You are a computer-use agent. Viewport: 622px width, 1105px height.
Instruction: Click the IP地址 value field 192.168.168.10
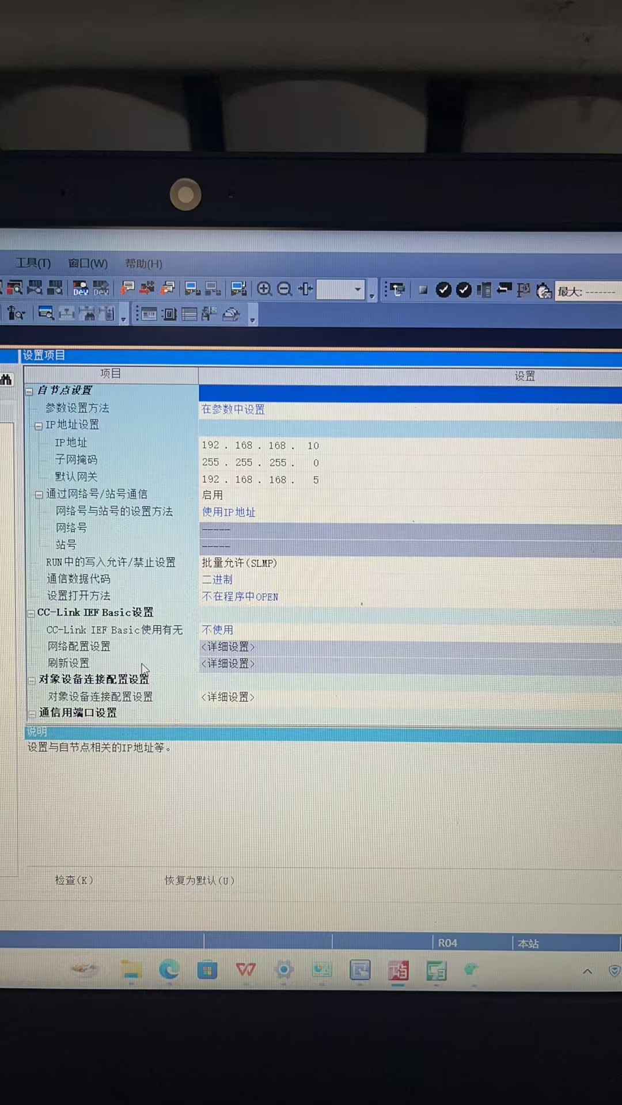[260, 445]
